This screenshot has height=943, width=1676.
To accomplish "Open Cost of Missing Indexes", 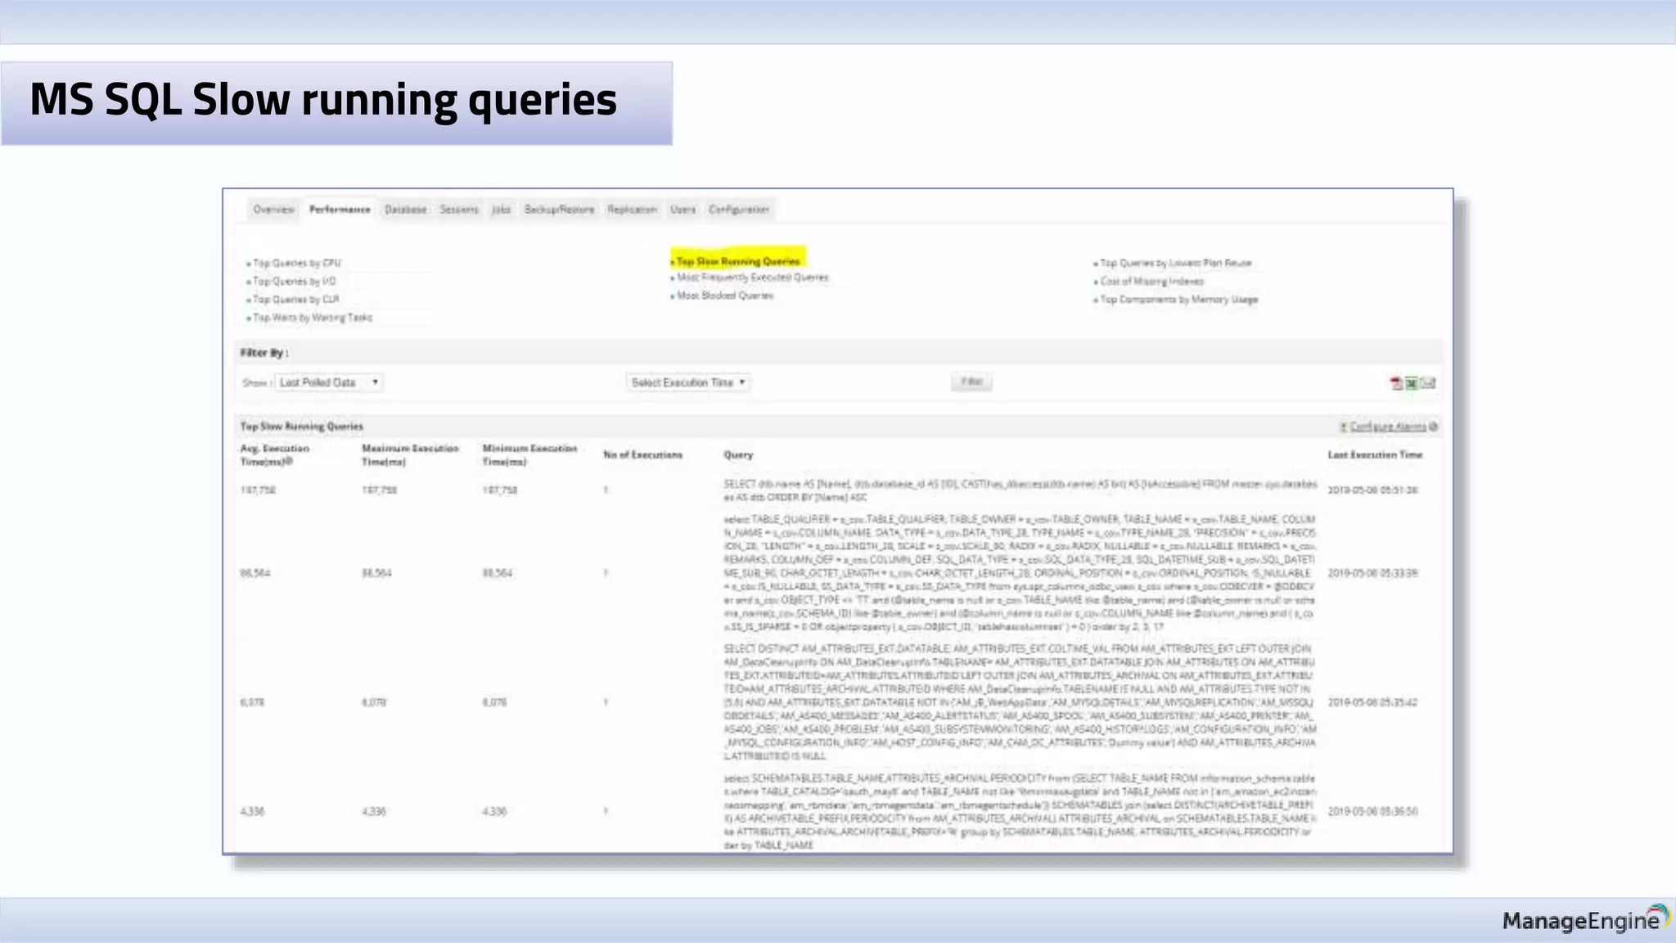I will (1152, 282).
